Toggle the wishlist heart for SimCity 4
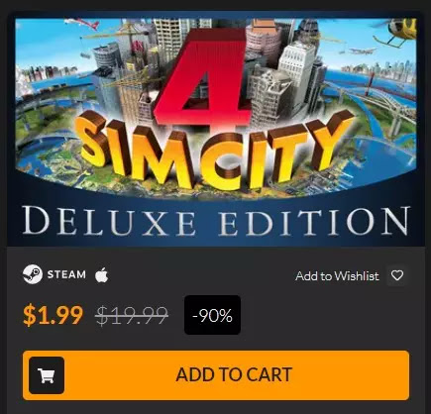 [x=397, y=275]
